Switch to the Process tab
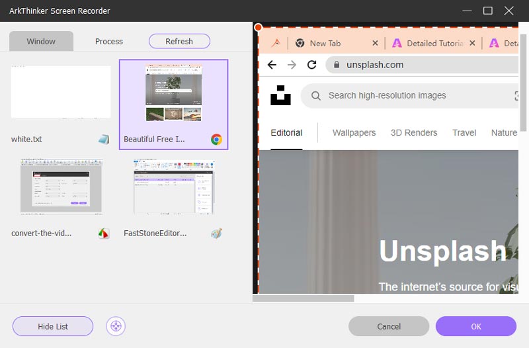This screenshot has height=348, width=529. coord(109,41)
